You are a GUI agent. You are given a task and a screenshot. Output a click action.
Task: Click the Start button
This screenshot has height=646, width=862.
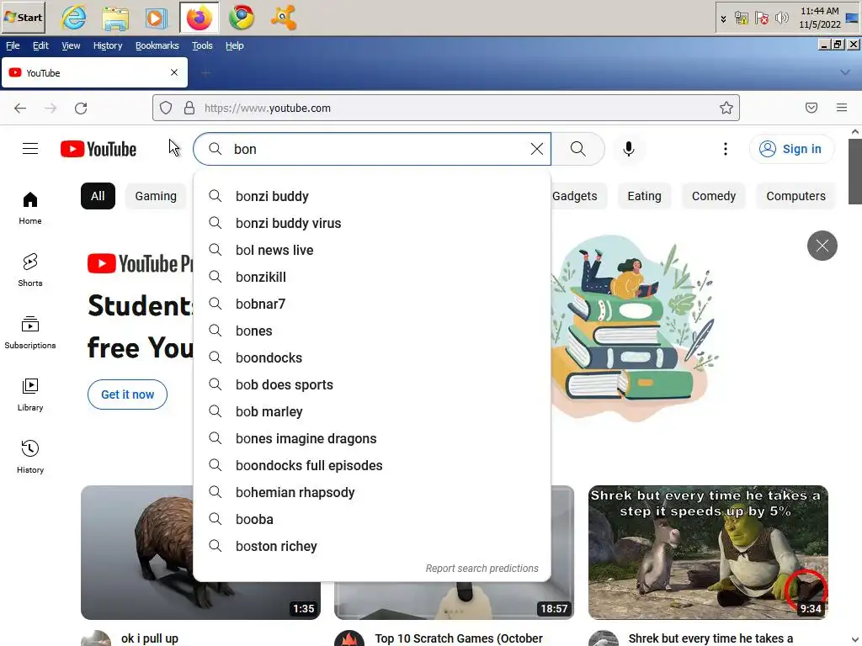click(x=23, y=18)
